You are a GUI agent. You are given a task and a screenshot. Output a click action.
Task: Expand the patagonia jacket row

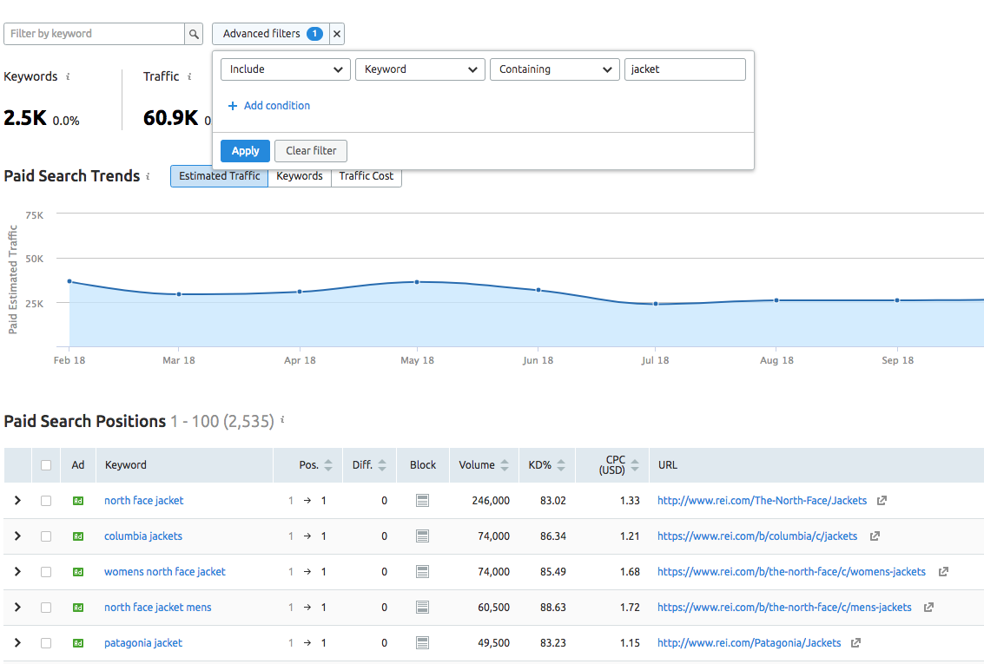point(17,642)
